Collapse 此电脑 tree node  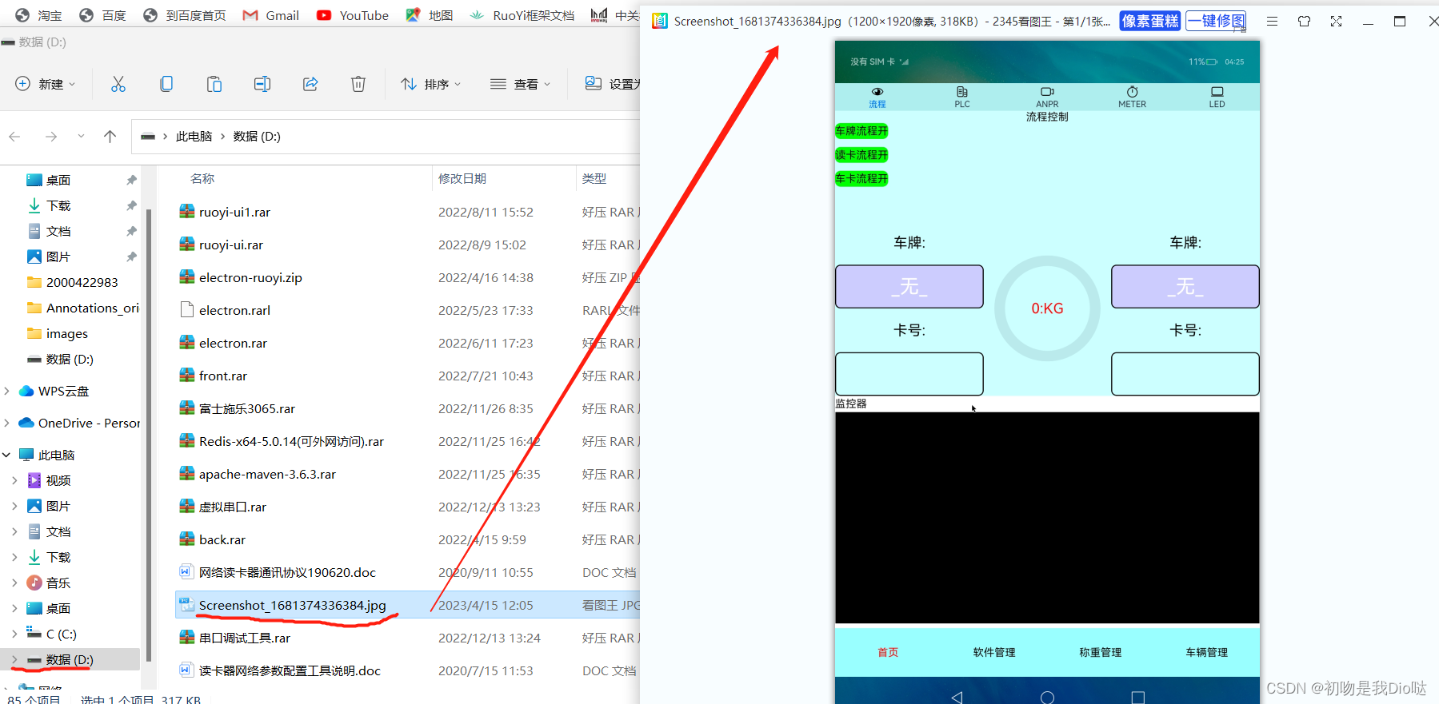(7, 455)
